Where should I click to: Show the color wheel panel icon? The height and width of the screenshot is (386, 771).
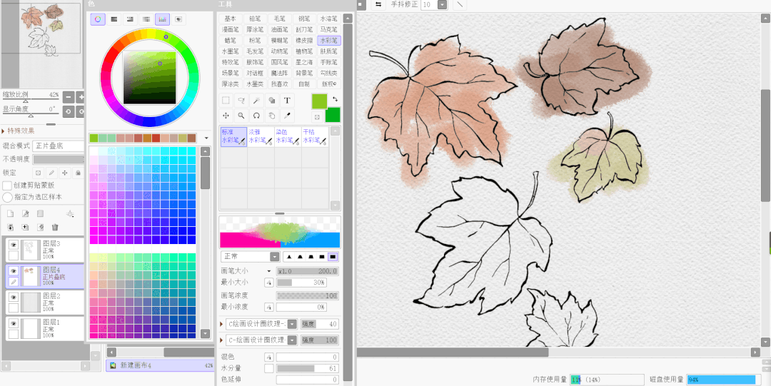[98, 19]
